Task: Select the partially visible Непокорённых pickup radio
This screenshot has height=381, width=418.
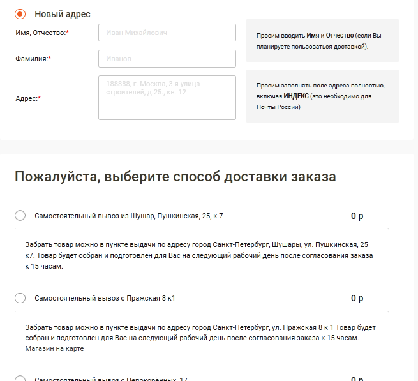Action: click(20, 378)
